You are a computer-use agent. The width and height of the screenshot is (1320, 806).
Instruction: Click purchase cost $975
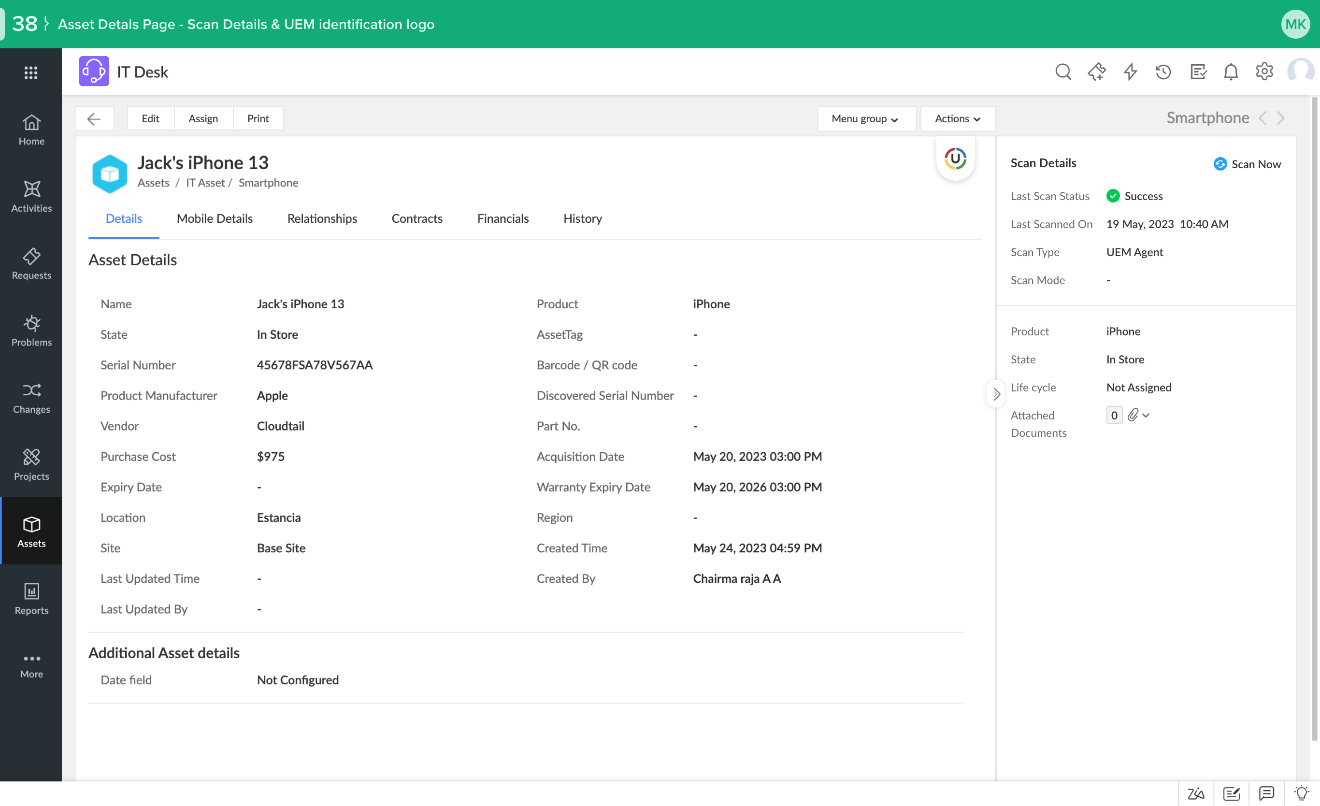click(271, 457)
